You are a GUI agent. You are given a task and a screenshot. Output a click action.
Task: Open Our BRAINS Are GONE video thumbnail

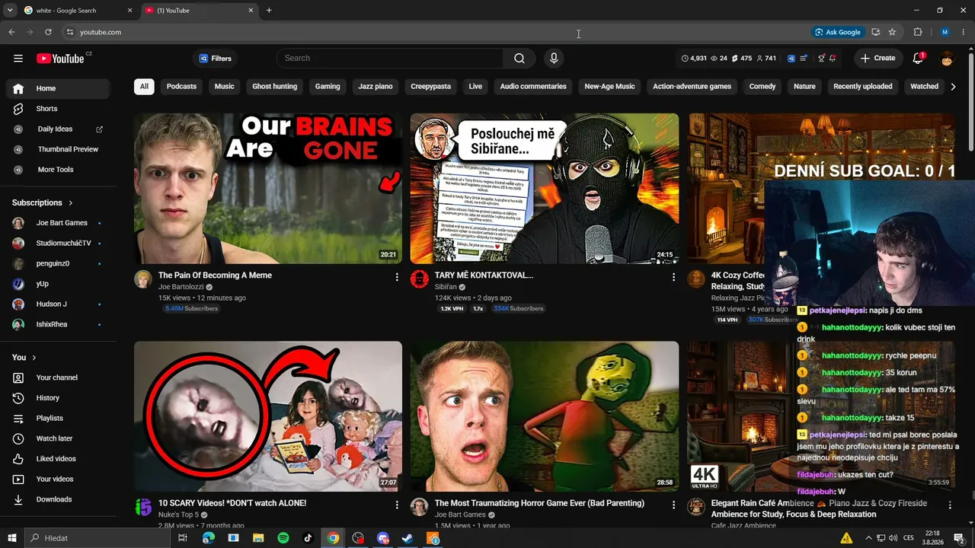point(268,189)
